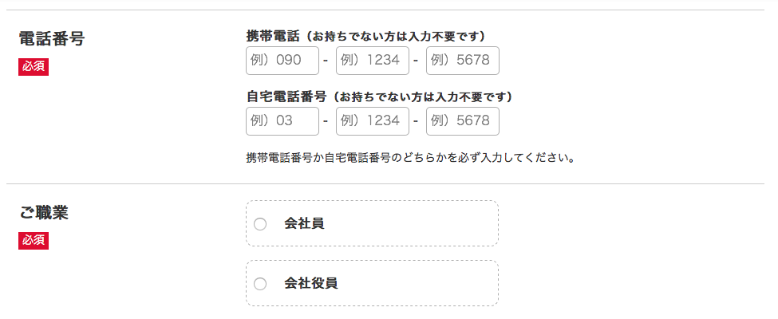778x319 pixels.
Task: Click the last mobile phone number field
Action: (463, 61)
